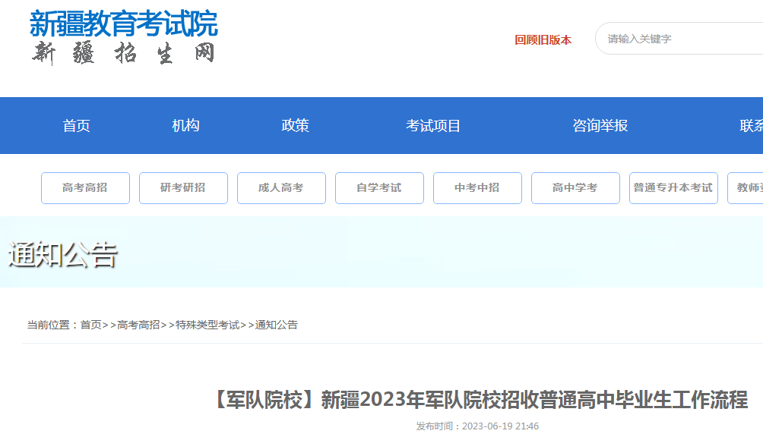Select the 高考高招 category button
The image size is (763, 437).
pos(85,188)
